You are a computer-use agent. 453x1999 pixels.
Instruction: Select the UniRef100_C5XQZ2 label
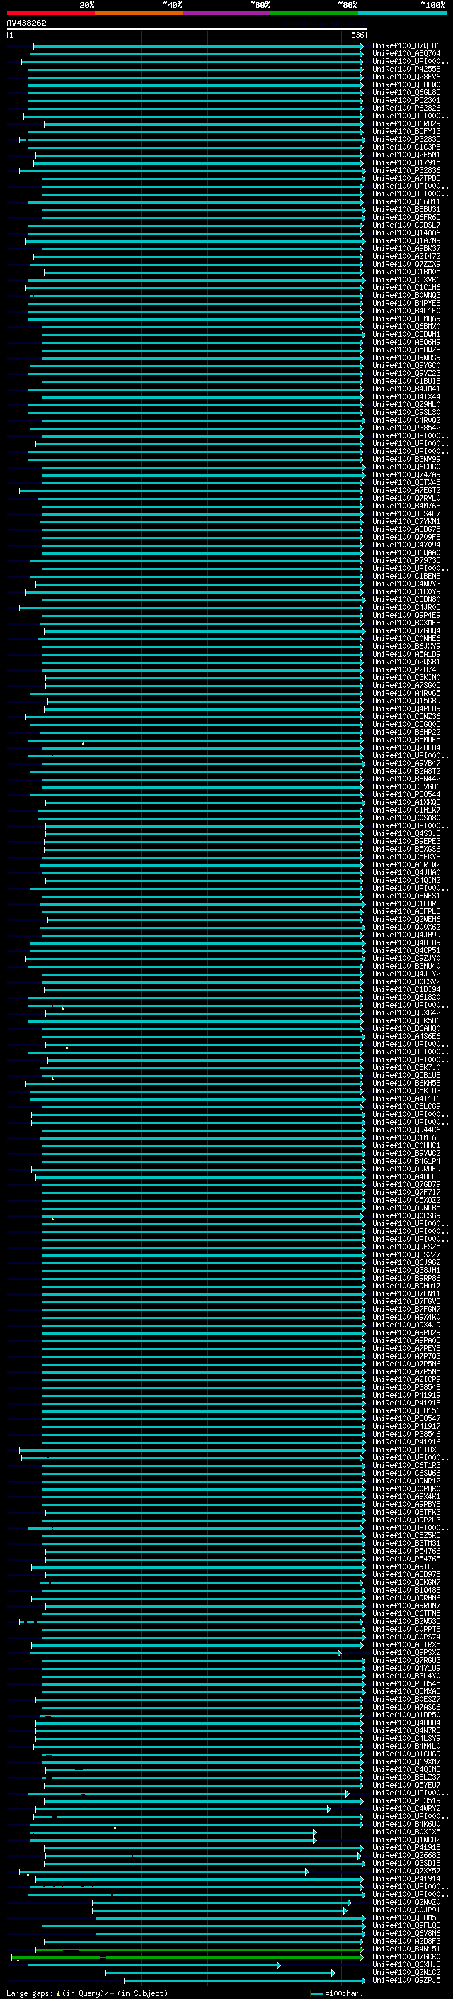pos(406,1200)
